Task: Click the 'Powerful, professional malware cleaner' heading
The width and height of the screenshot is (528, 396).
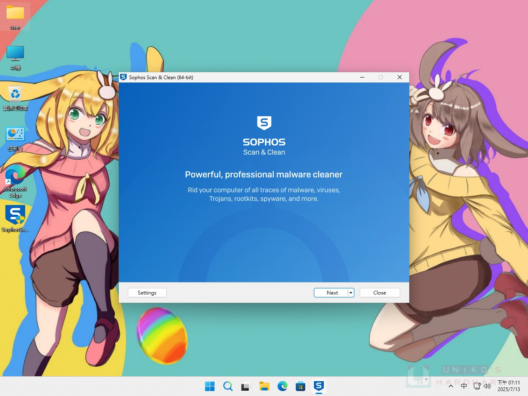Action: (x=264, y=174)
